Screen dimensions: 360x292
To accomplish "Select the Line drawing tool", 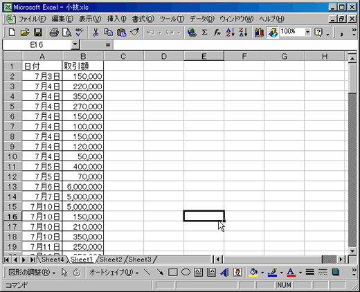I will (147, 273).
